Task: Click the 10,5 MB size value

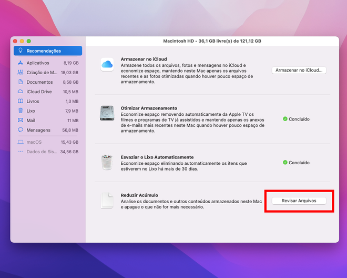Action: [70, 92]
